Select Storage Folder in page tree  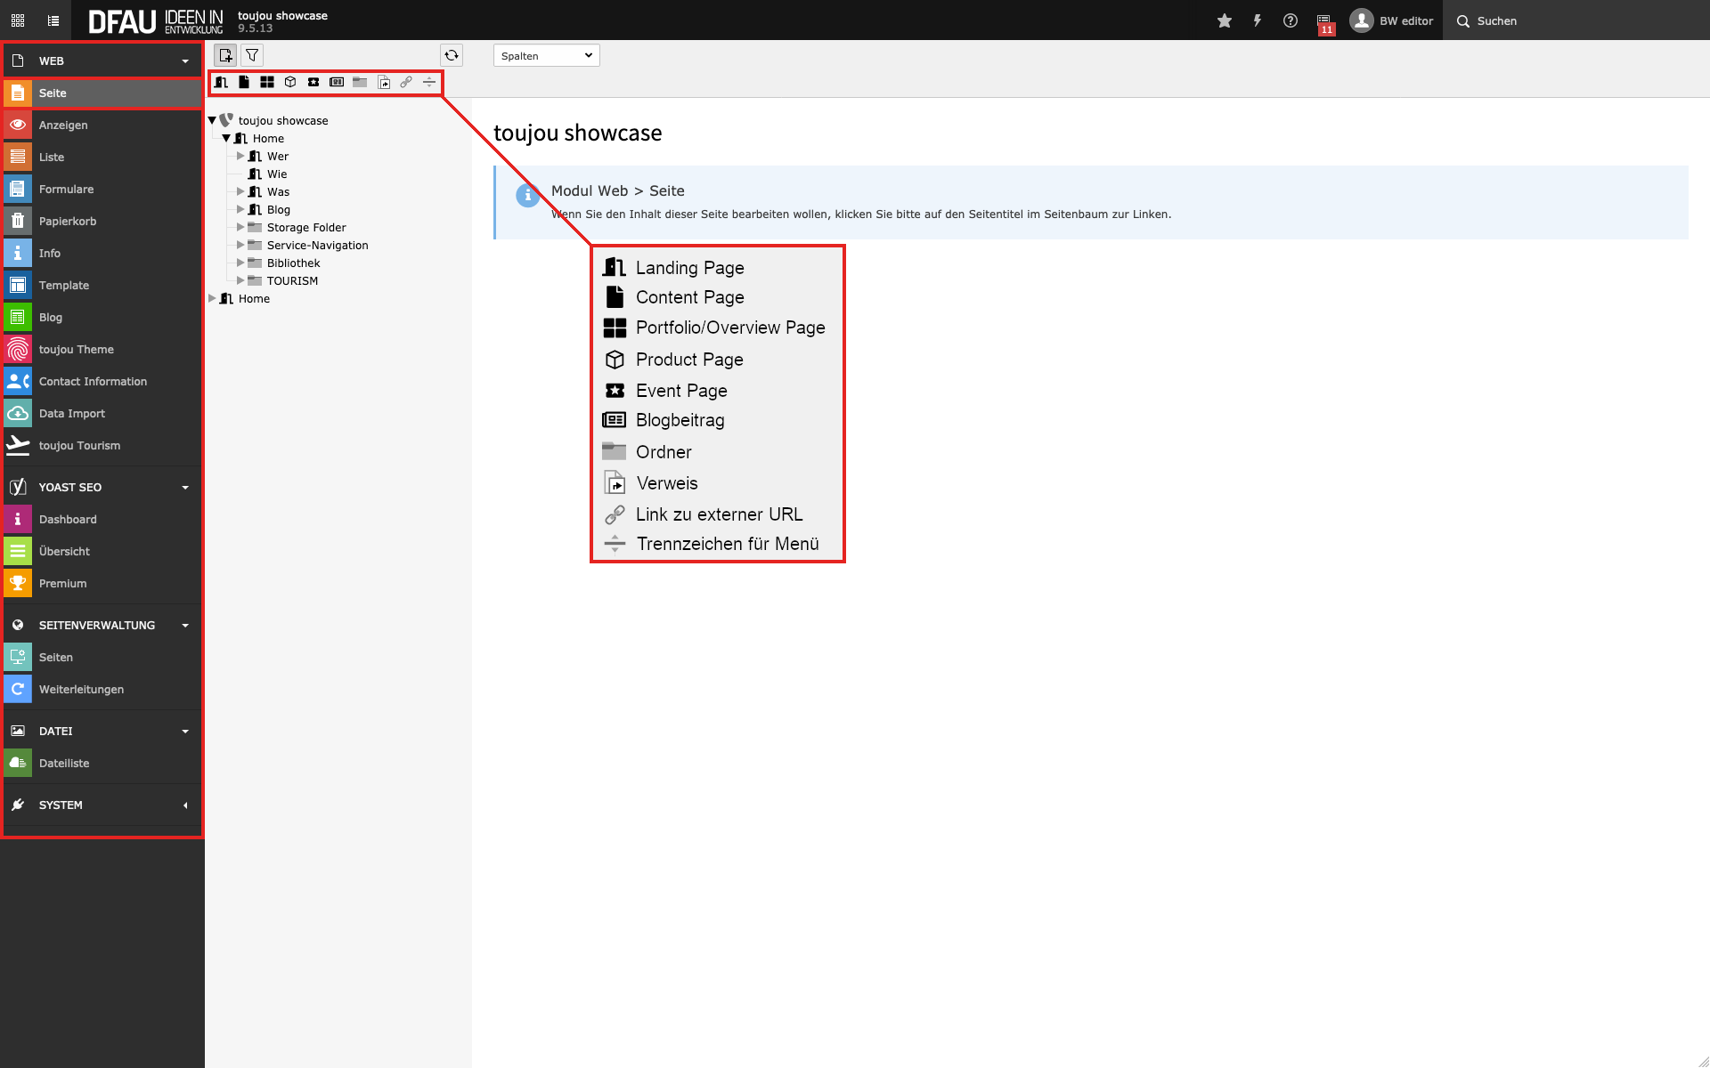pos(306,228)
